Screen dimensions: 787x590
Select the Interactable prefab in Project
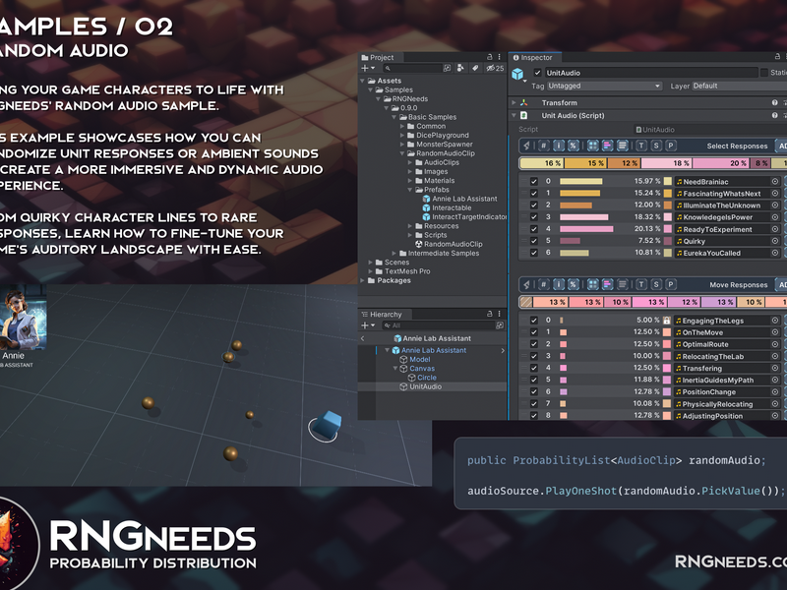tap(452, 207)
